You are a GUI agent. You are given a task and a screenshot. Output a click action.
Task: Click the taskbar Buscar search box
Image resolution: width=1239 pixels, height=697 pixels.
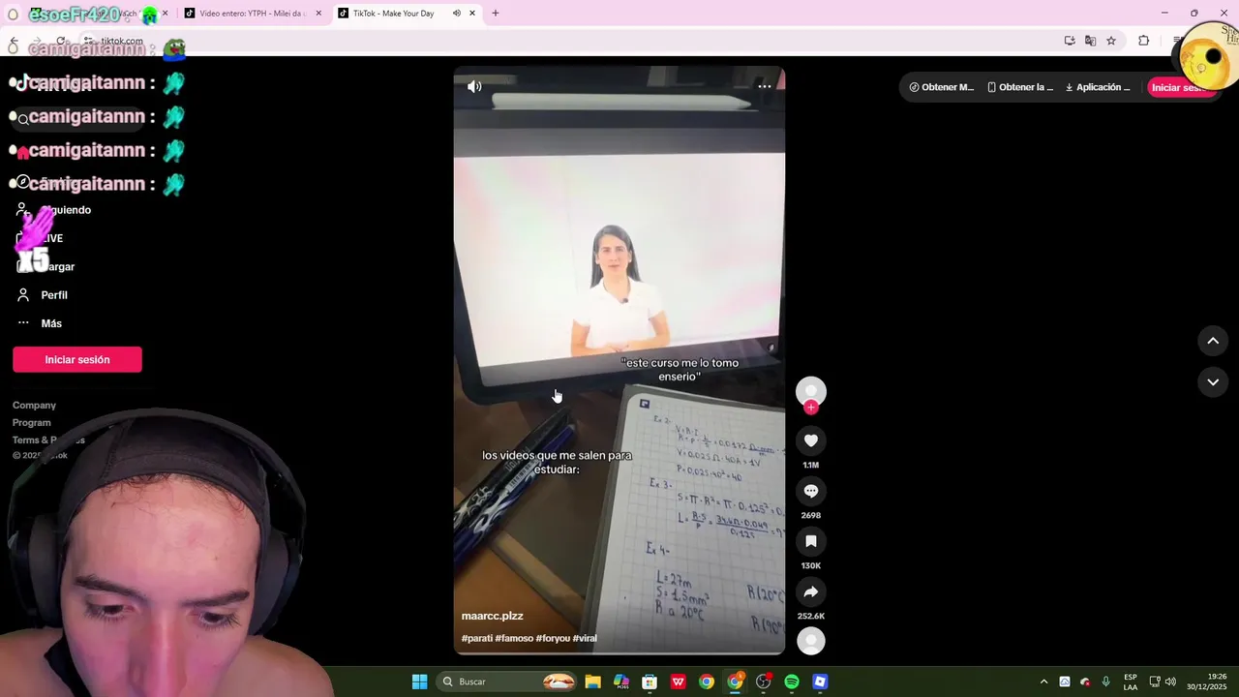click(x=506, y=682)
